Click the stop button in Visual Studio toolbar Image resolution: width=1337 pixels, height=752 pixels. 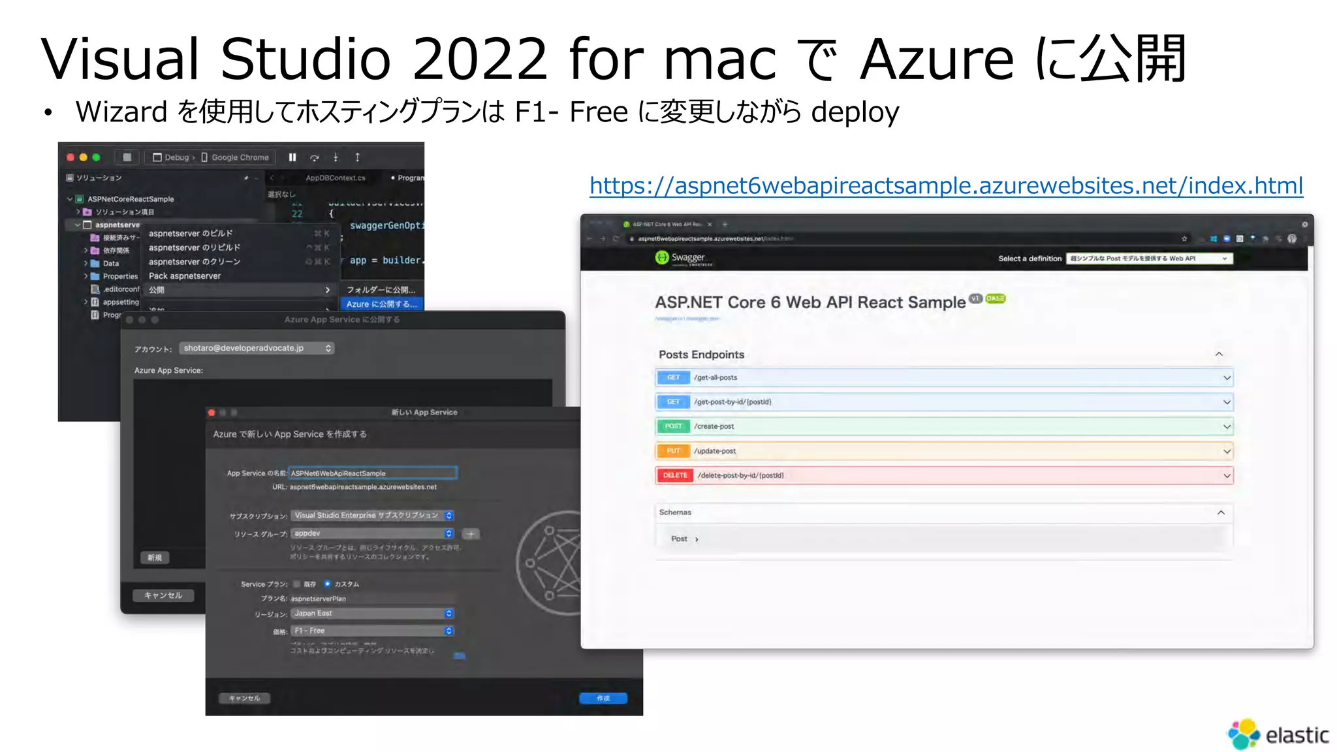[127, 157]
